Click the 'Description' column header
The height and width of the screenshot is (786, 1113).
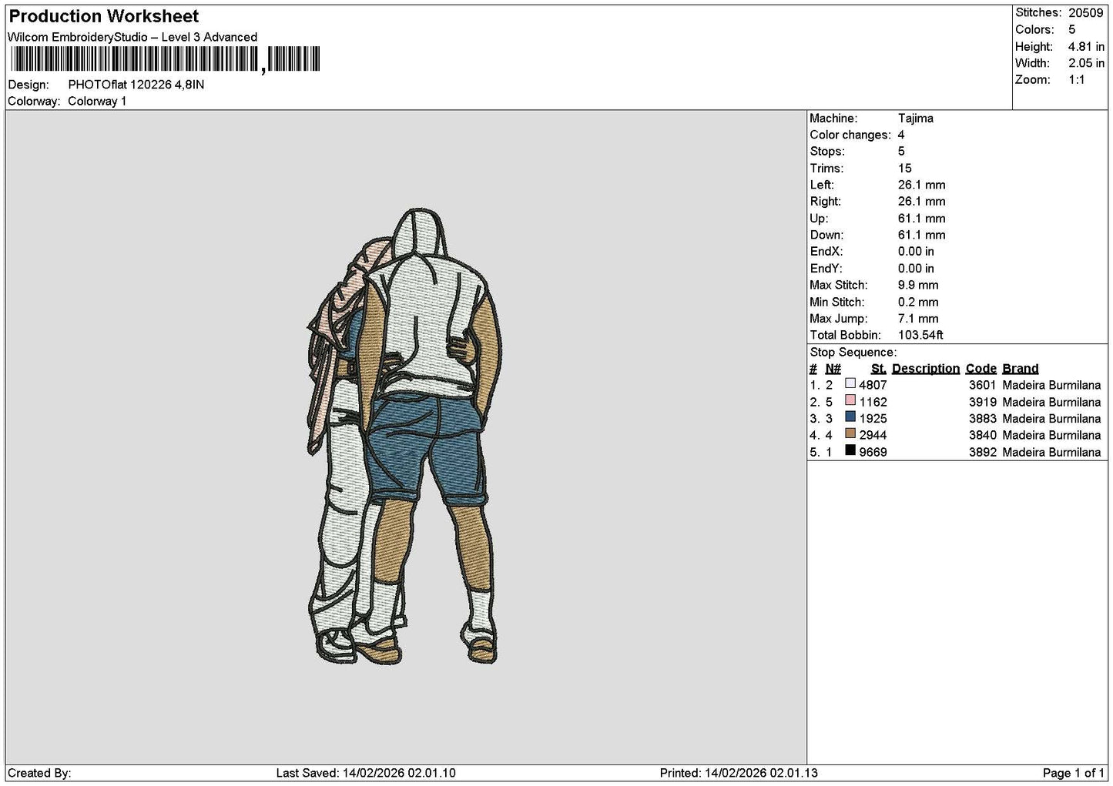tap(926, 369)
